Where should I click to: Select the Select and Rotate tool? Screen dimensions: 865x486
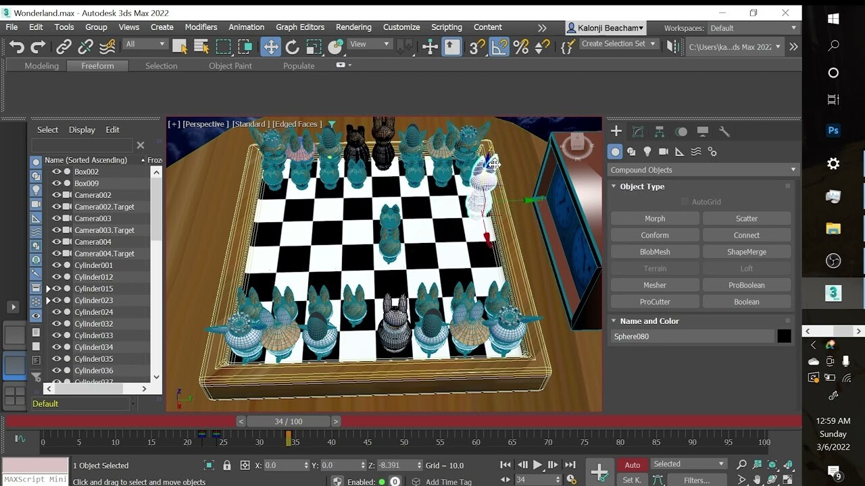point(292,47)
